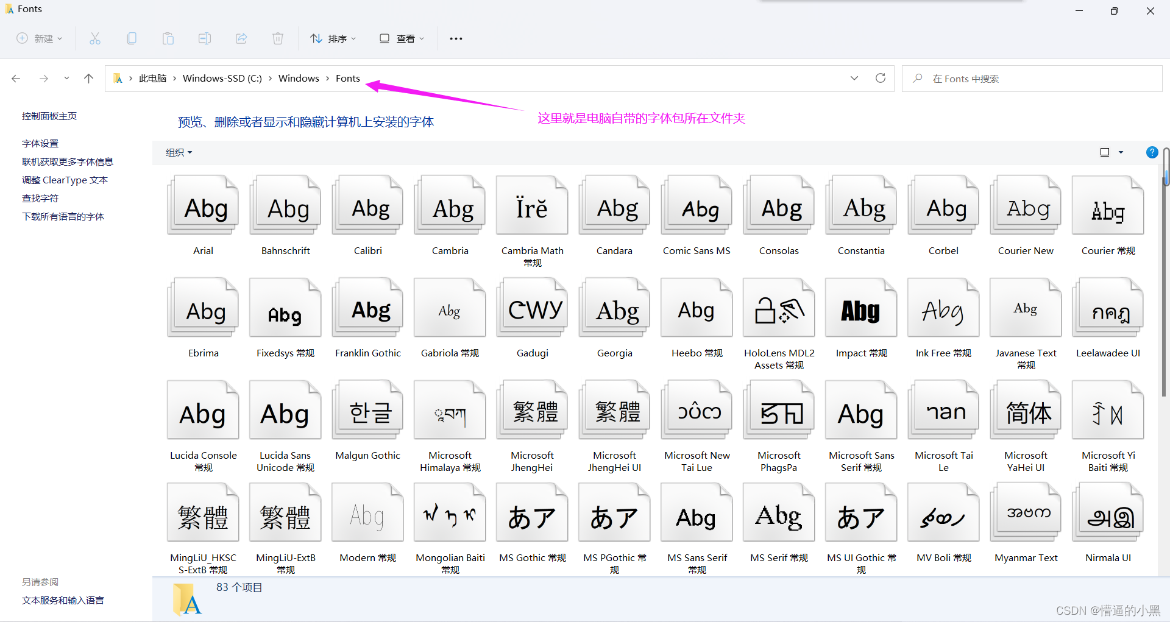Restore down the Fonts window
Image resolution: width=1170 pixels, height=622 pixels.
(1115, 10)
